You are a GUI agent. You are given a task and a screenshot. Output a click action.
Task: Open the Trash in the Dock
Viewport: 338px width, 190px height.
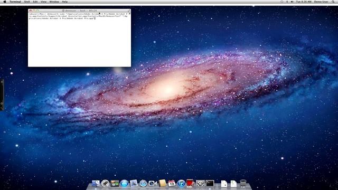pyautogui.click(x=243, y=183)
